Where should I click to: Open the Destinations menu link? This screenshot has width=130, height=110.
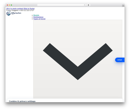click(x=38, y=17)
